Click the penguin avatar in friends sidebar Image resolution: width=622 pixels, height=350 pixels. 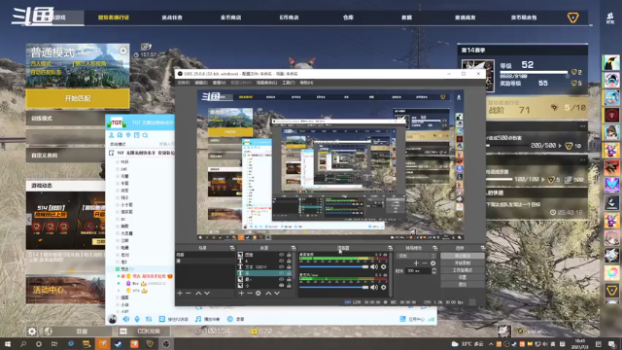coord(611,63)
